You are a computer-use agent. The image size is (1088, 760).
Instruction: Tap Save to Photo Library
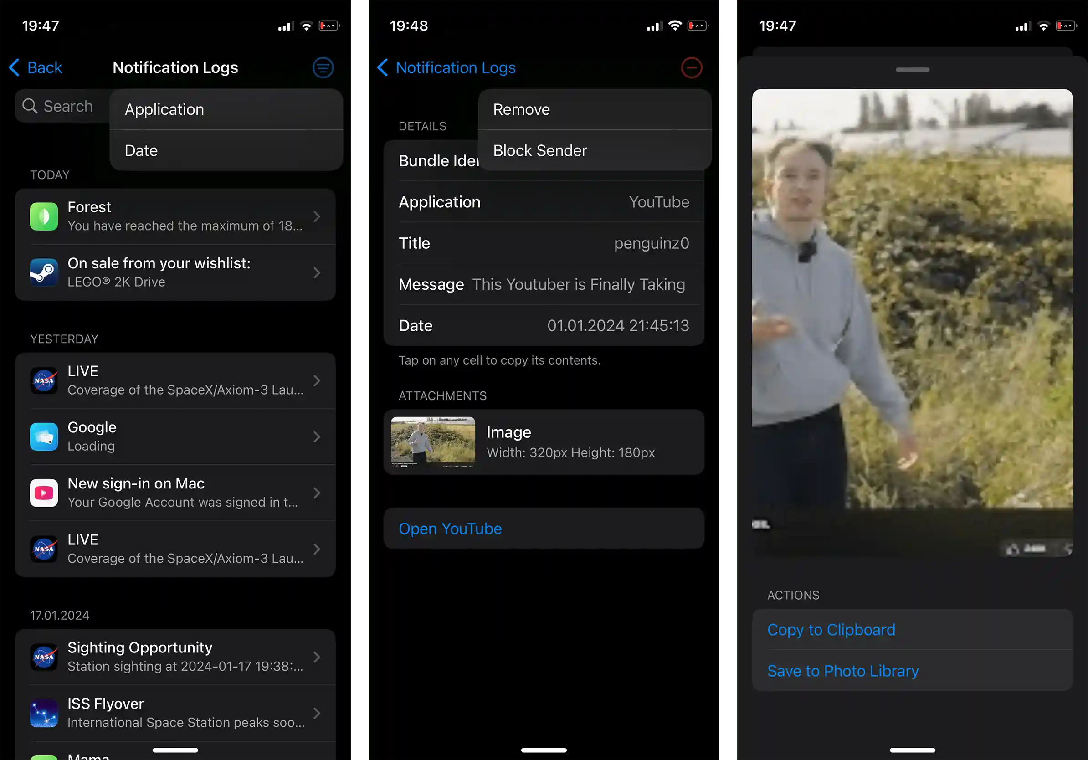click(842, 670)
